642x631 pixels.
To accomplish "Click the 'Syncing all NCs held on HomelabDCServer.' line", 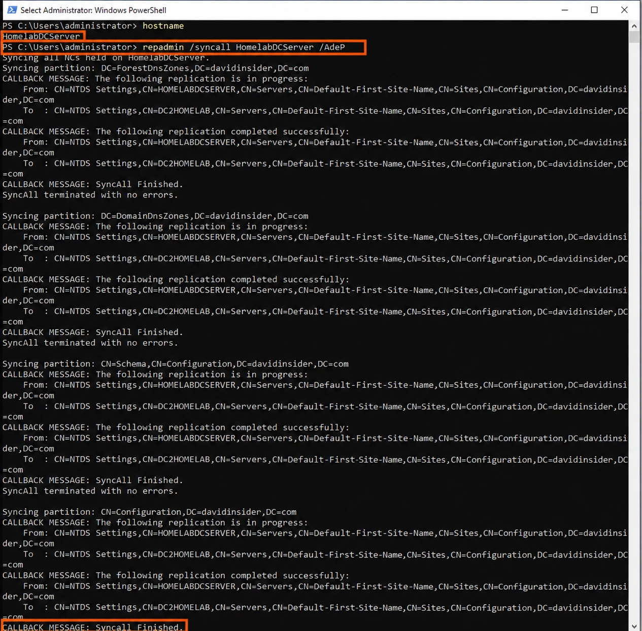I will click(106, 57).
